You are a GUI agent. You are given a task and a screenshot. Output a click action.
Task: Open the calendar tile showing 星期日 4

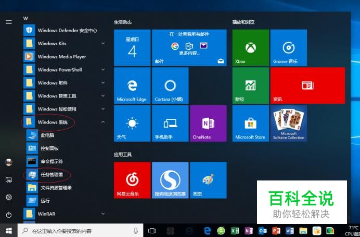click(132, 48)
